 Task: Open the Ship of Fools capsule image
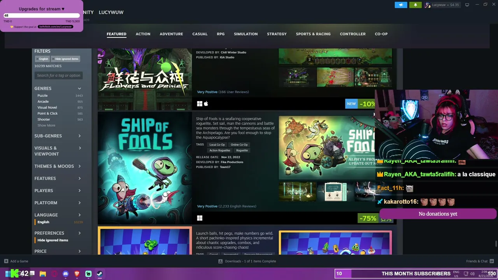coord(145,168)
